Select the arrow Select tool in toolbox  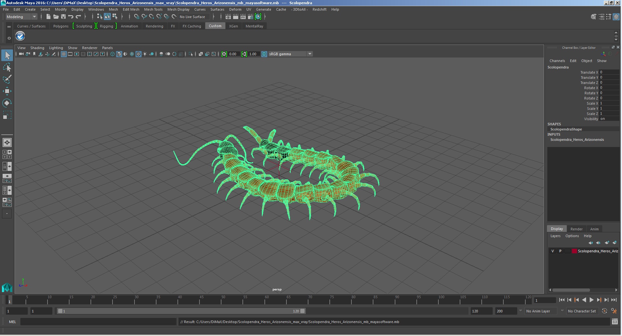click(x=7, y=55)
